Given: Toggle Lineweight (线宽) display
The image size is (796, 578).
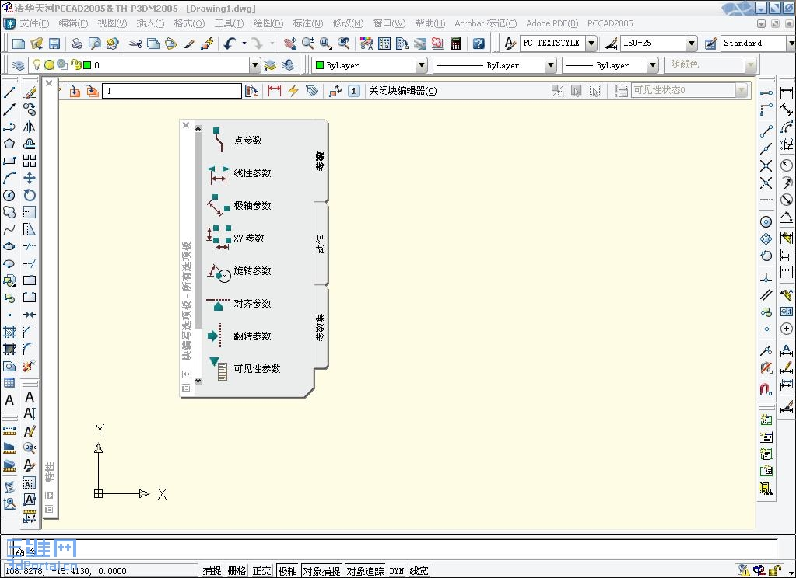Looking at the screenshot, I should [x=419, y=571].
